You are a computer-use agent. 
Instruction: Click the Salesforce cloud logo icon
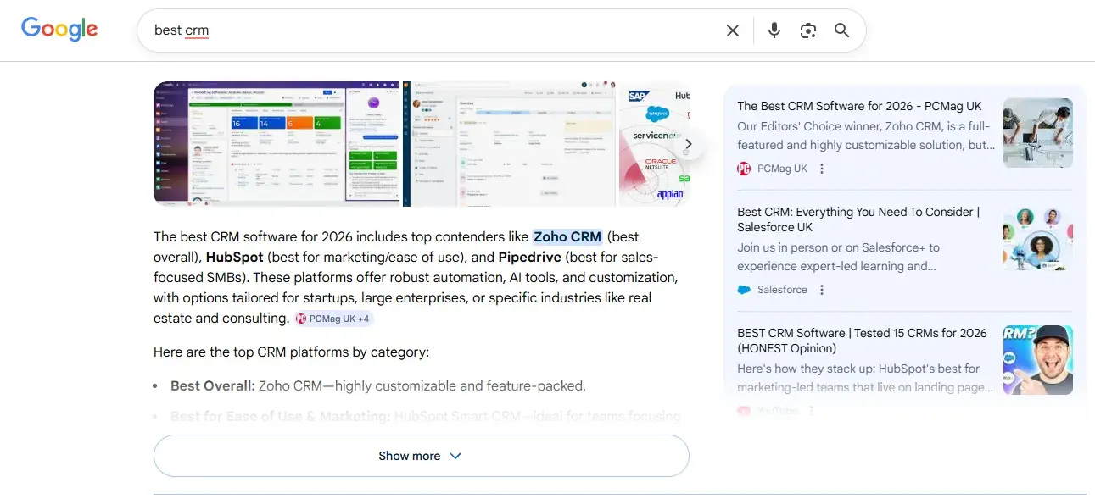tap(746, 290)
